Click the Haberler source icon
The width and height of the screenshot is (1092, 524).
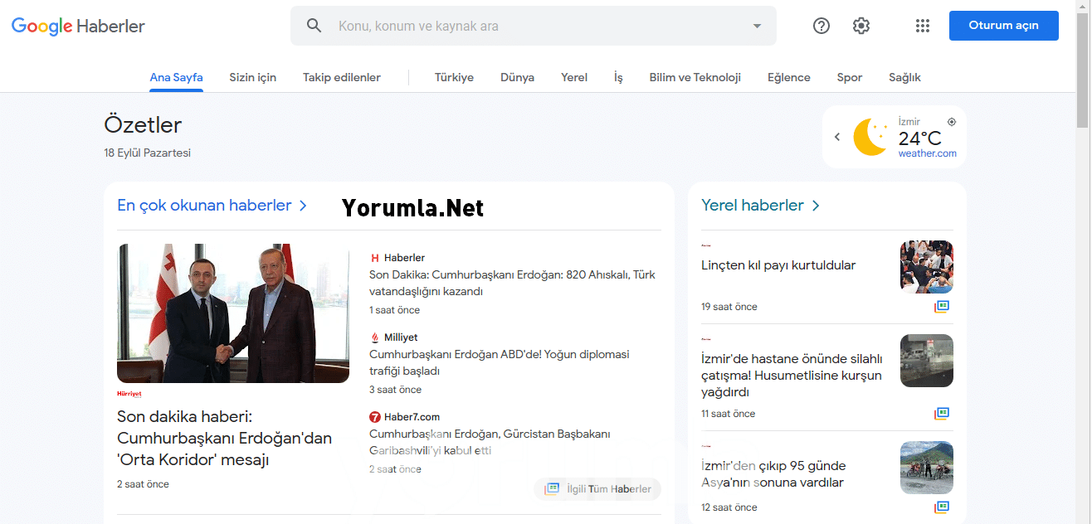click(375, 258)
